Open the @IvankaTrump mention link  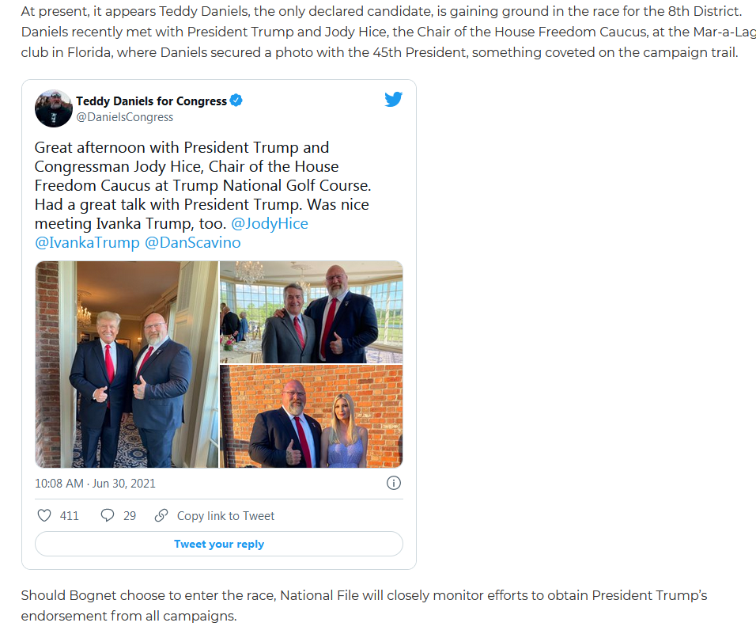coord(87,242)
